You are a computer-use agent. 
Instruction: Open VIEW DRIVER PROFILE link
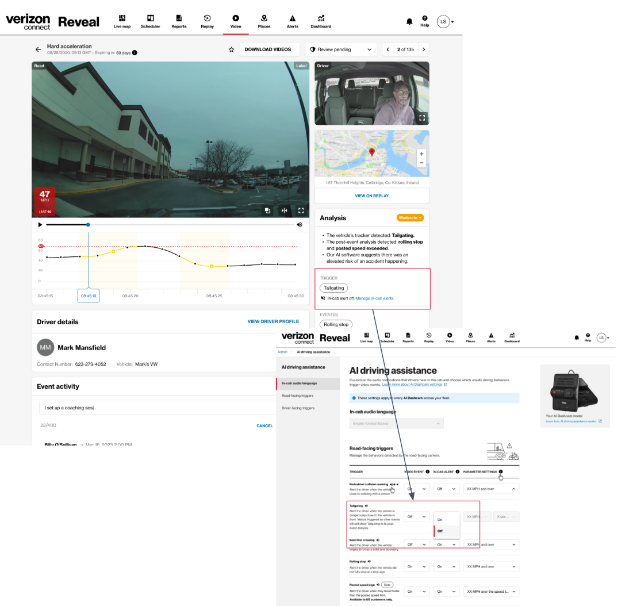point(274,321)
